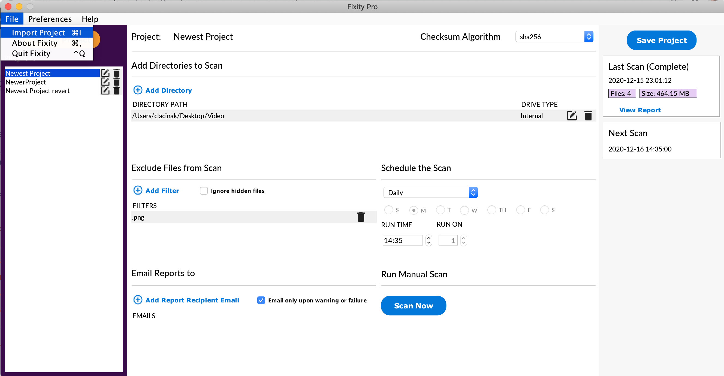The width and height of the screenshot is (724, 376).
Task: Click the plus icon beside Add Filter
Action: tap(138, 190)
